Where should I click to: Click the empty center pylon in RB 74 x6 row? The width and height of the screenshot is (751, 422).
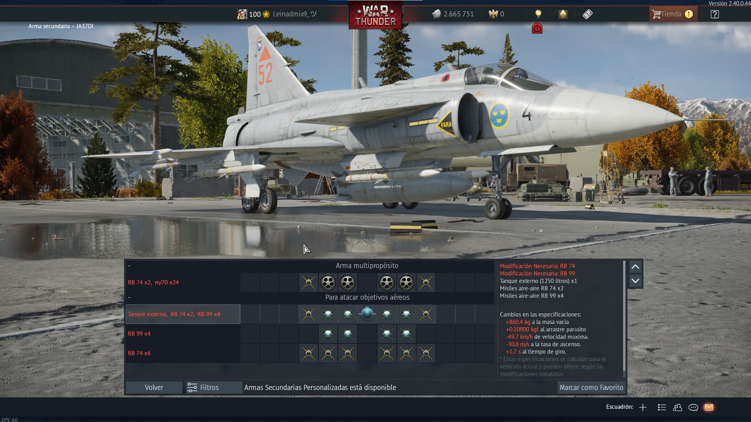(x=367, y=353)
